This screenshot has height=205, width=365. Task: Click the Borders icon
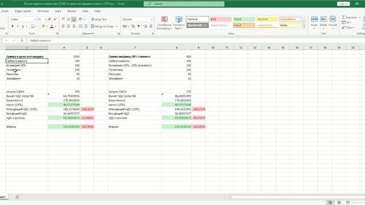33,26
